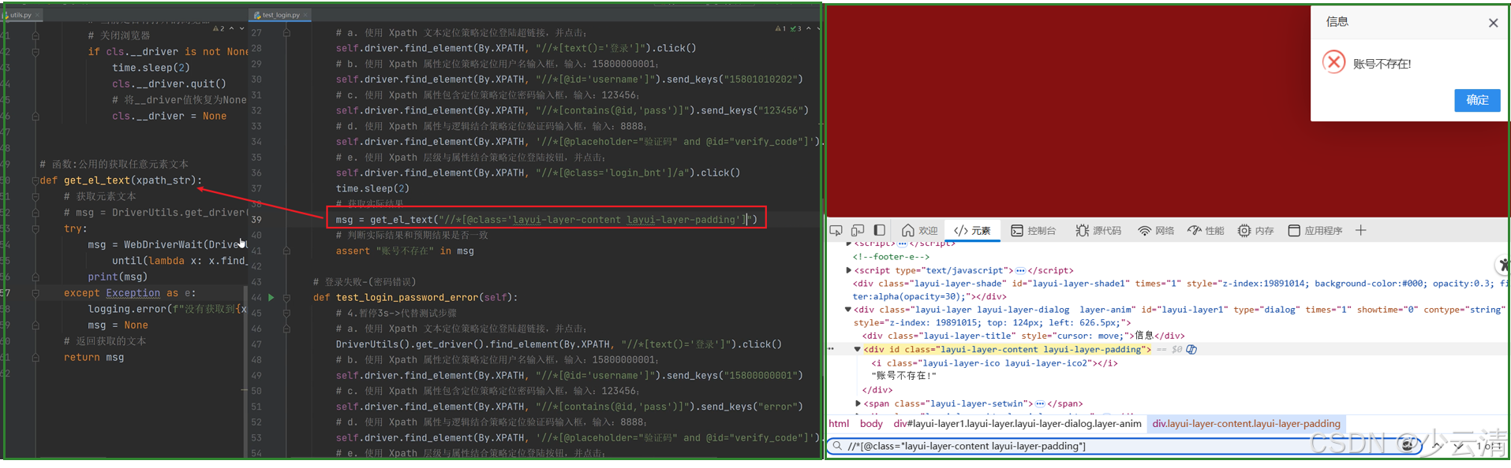Click the div.layui-layer-content breadcrumb
This screenshot has width=1511, height=468.
1246,423
